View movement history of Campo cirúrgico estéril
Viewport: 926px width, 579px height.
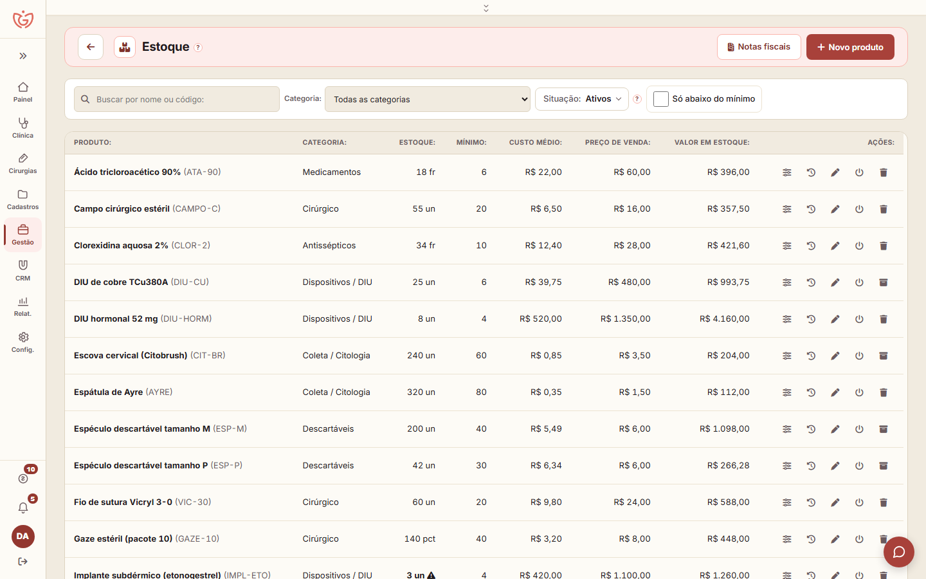[811, 209]
